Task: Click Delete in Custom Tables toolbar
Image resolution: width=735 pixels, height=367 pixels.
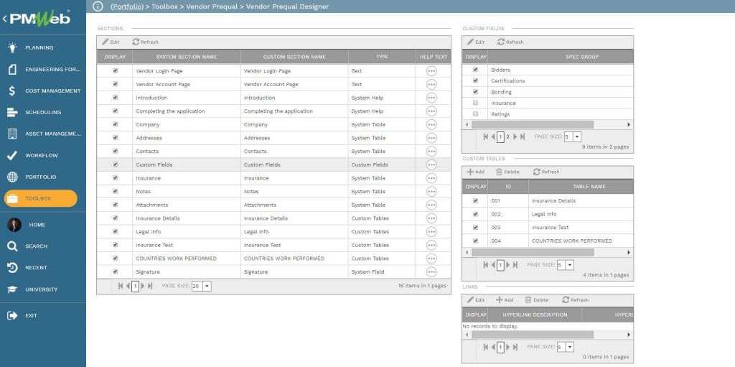Action: (x=507, y=172)
